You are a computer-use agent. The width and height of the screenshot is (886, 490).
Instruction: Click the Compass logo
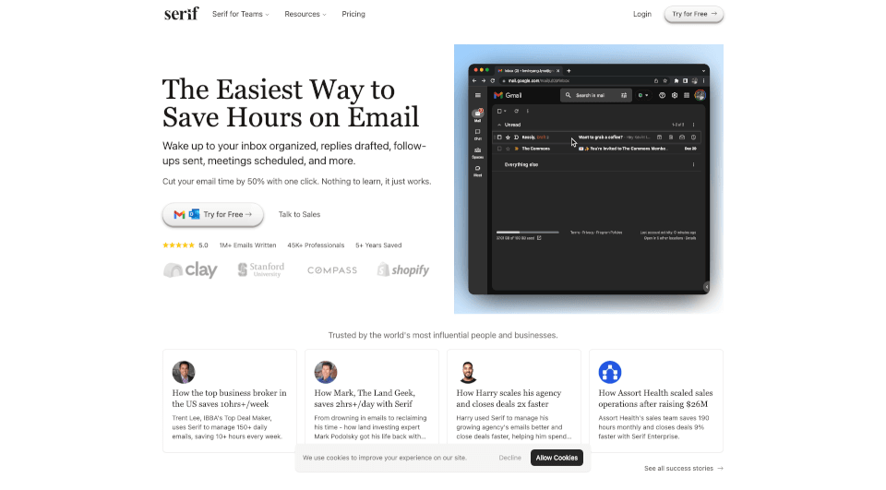[x=332, y=270]
